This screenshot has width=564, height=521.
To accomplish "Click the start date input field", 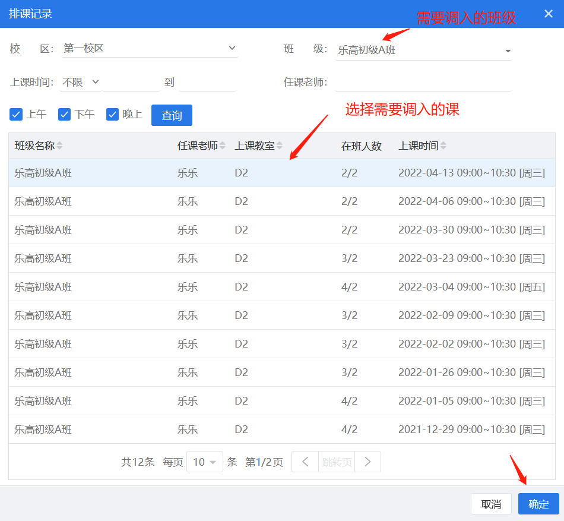I will 132,82.
